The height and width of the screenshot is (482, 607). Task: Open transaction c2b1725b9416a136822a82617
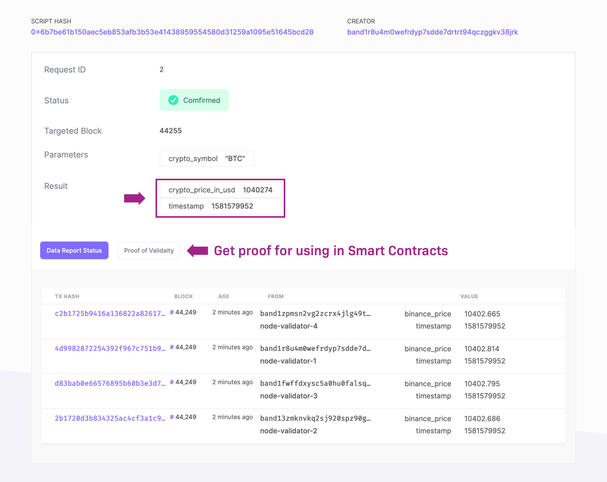pos(110,313)
